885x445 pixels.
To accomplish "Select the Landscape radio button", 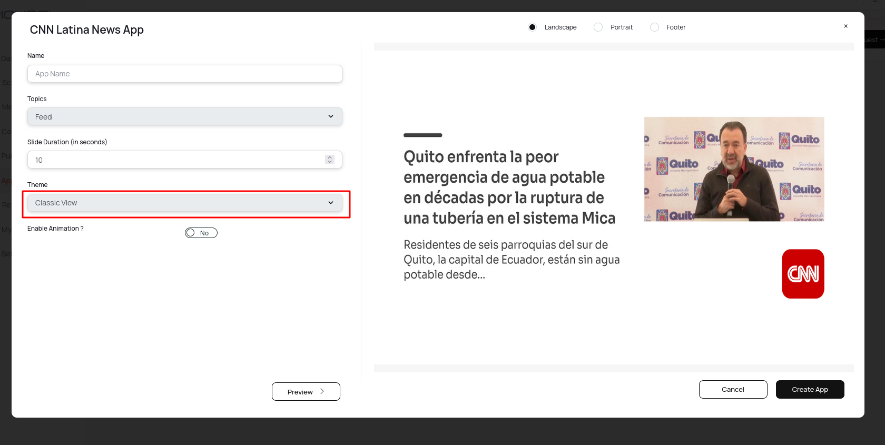I will pos(532,27).
